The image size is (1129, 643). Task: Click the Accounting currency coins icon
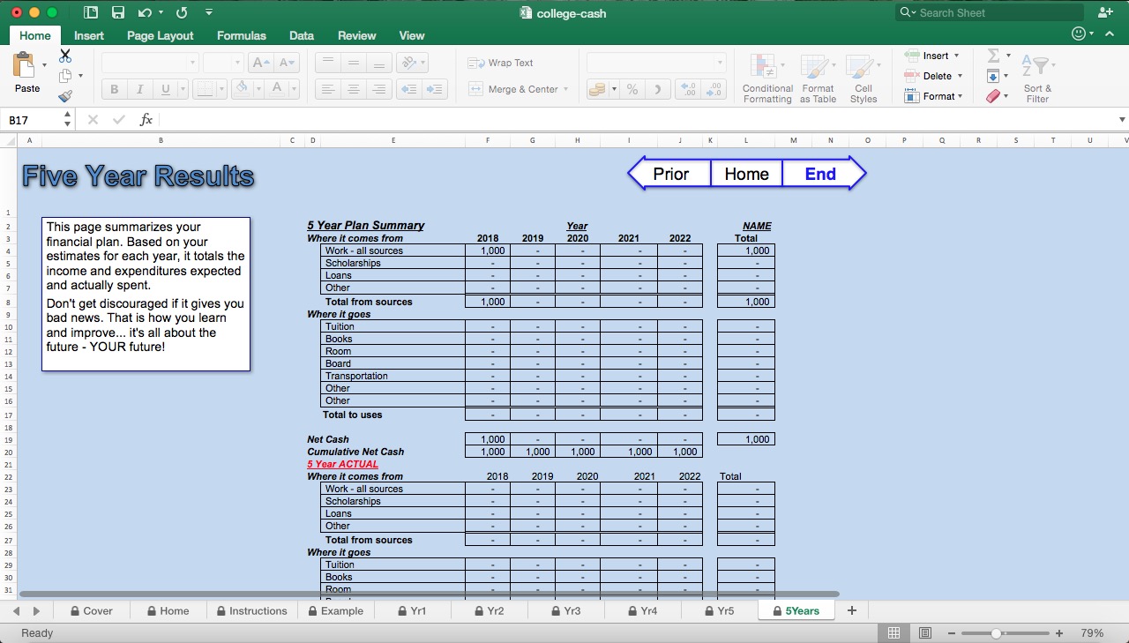pyautogui.click(x=598, y=89)
